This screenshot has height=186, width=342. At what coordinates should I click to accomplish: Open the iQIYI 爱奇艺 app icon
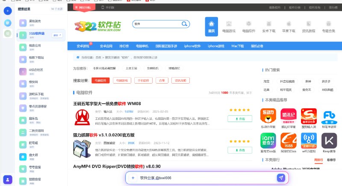[268, 140]
